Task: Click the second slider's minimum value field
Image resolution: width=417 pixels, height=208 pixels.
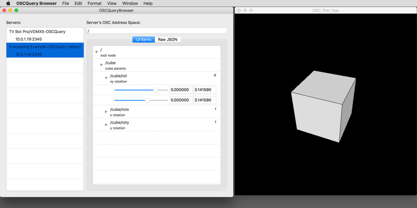Action: [181, 100]
